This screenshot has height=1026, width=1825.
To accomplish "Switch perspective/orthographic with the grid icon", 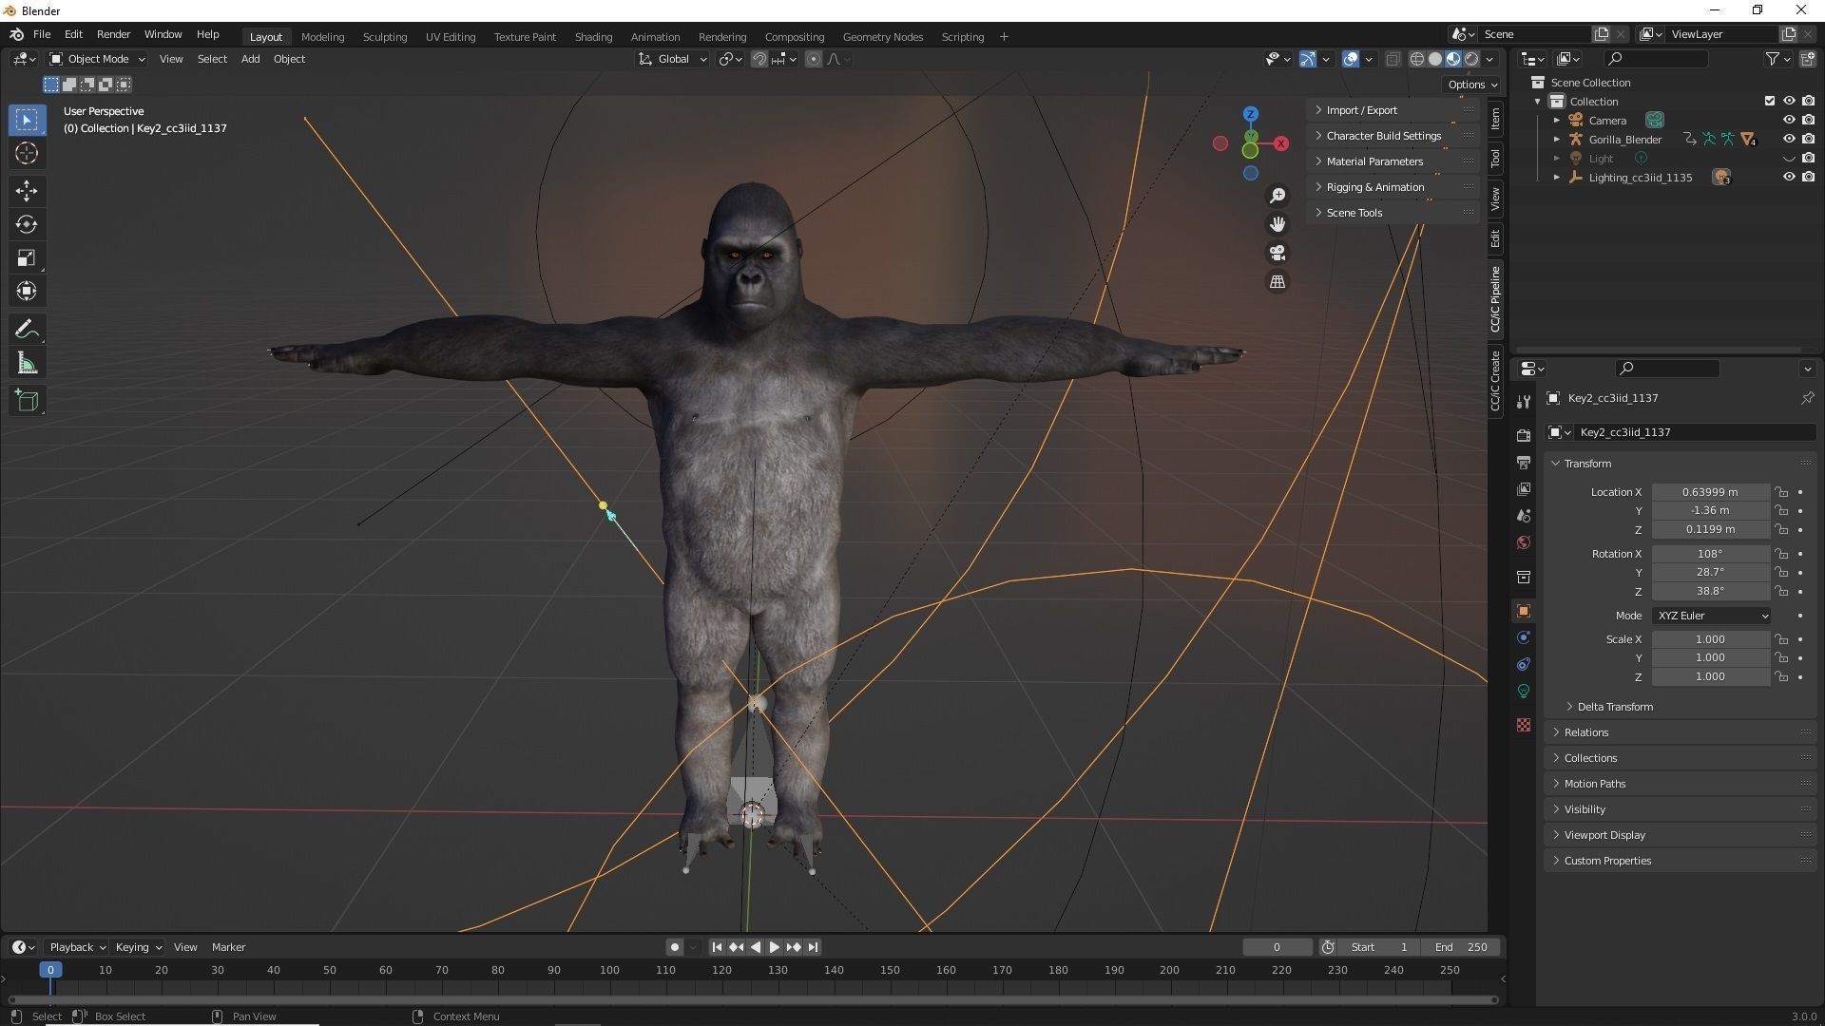I will pyautogui.click(x=1277, y=282).
